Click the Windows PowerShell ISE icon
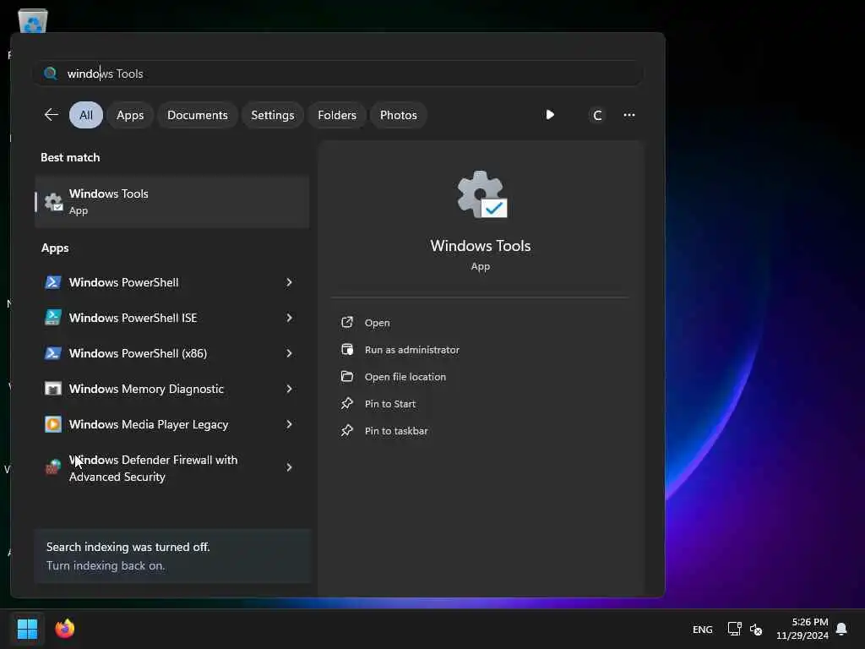 [53, 318]
